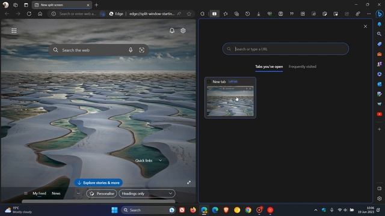Open the weather widget showing Mostly cloudy
This screenshot has width=385, height=216.
point(19,210)
